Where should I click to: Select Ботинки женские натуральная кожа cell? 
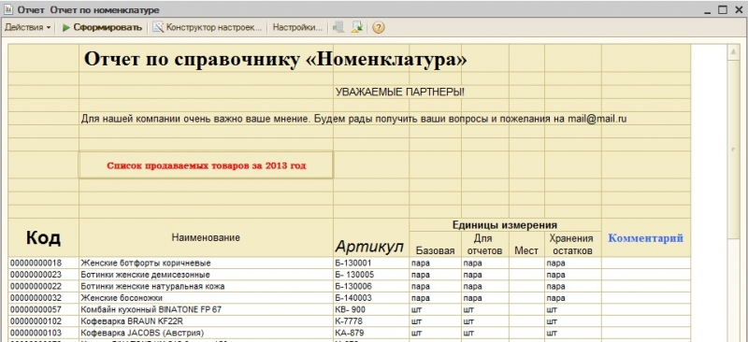[x=206, y=286]
